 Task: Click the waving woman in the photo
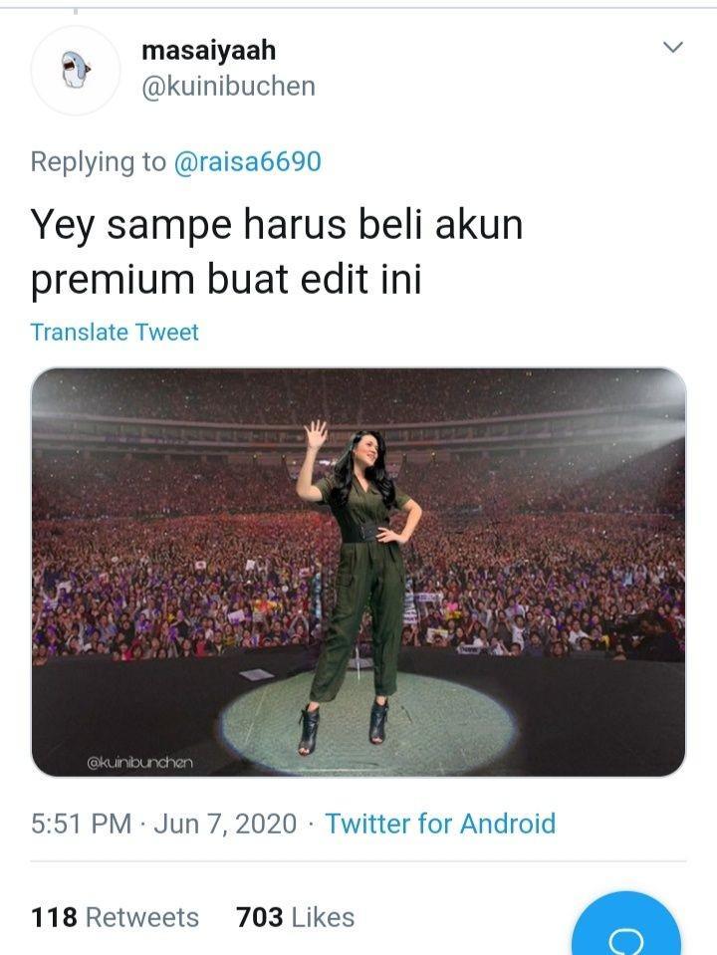[x=359, y=585]
